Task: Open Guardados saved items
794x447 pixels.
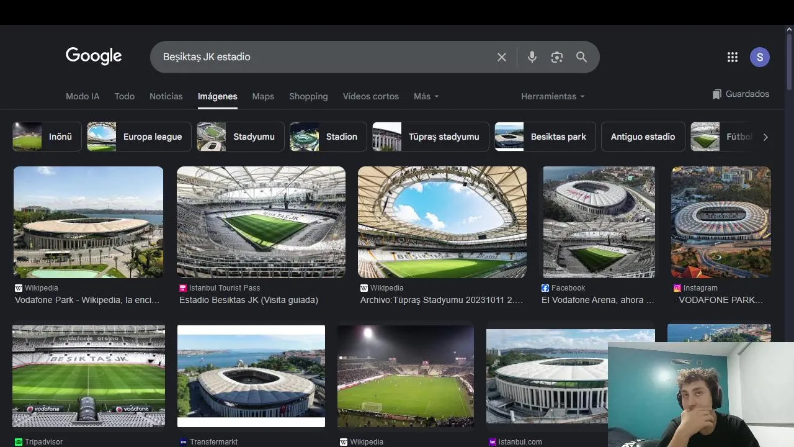Action: [x=741, y=94]
